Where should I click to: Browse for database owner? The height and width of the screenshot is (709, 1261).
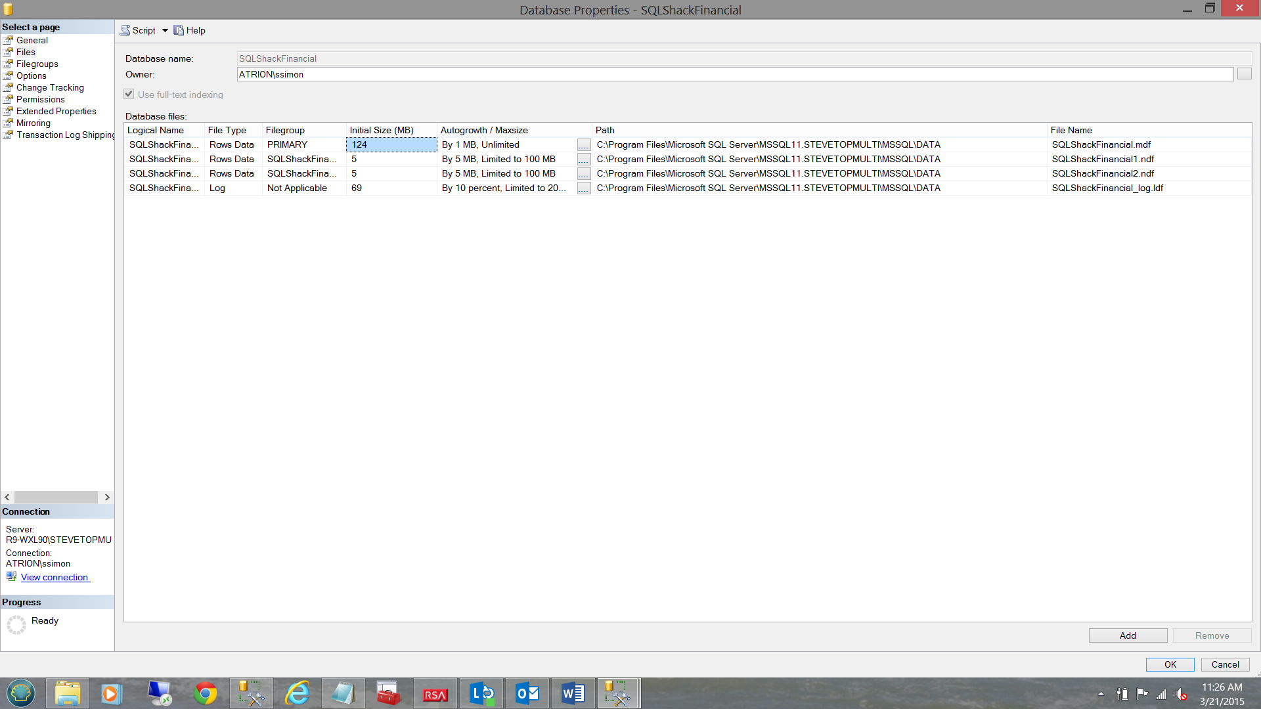point(1244,74)
